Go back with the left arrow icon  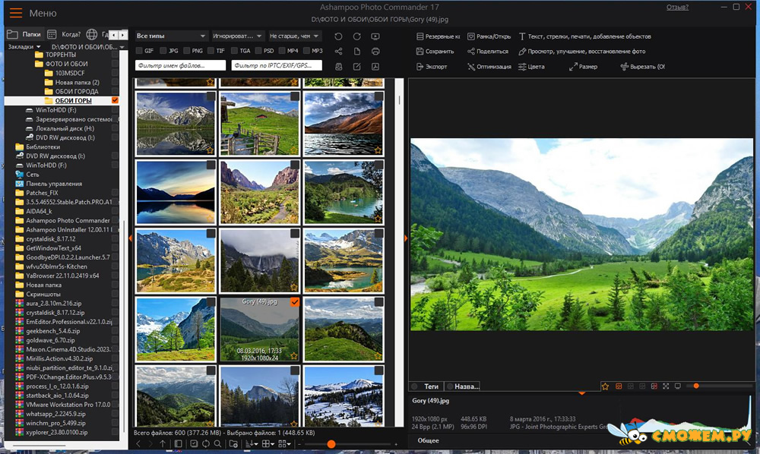click(138, 443)
